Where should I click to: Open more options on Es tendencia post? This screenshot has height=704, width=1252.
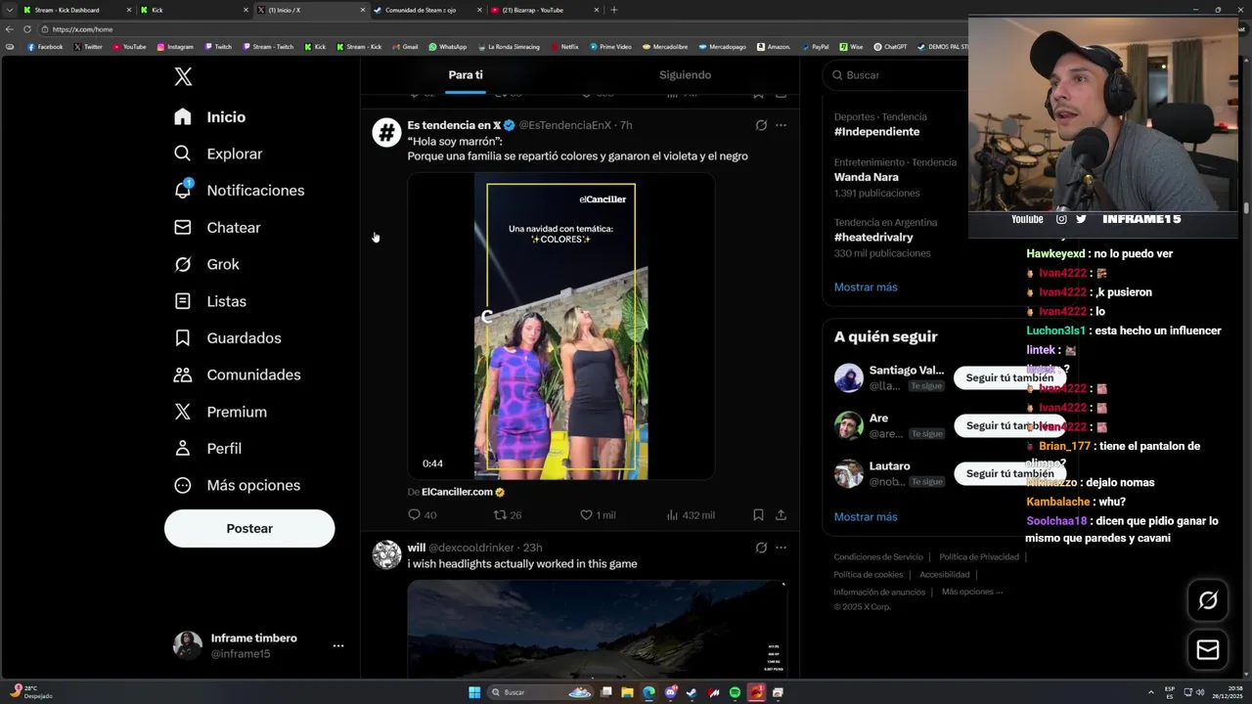tap(781, 125)
